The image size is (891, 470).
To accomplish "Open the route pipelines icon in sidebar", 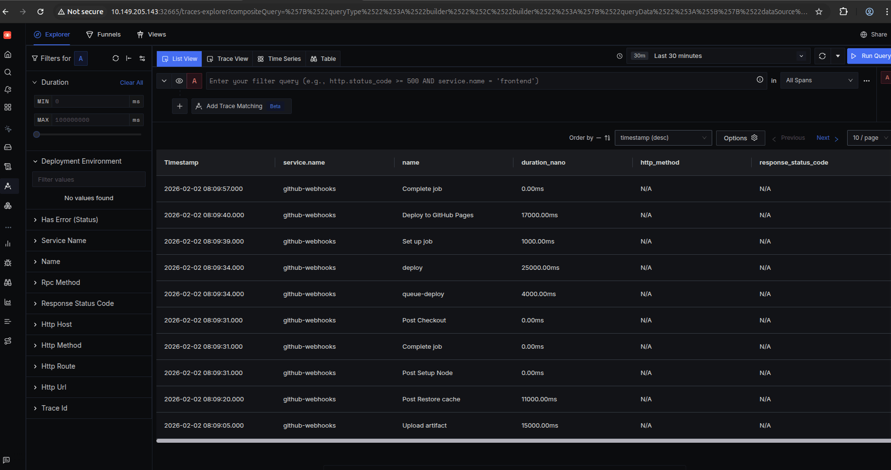I will 8,341.
